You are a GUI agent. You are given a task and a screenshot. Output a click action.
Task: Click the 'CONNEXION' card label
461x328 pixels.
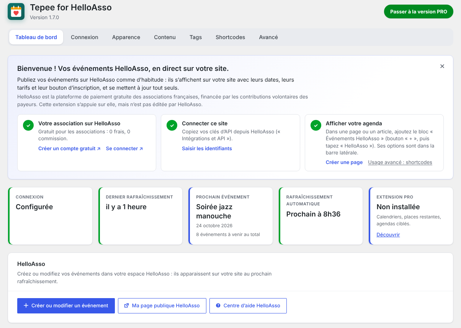click(29, 197)
